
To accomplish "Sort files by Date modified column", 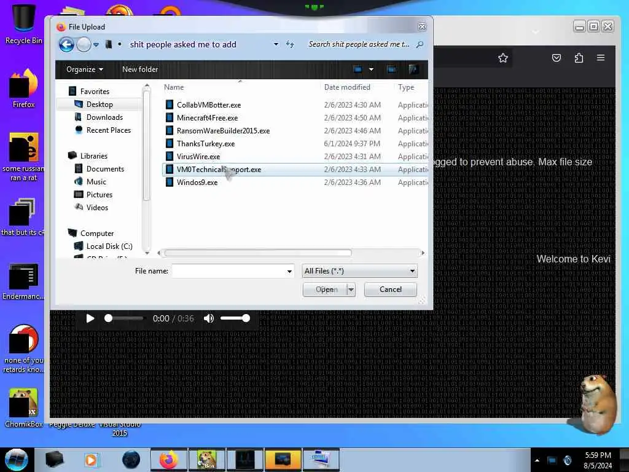I will [x=347, y=87].
